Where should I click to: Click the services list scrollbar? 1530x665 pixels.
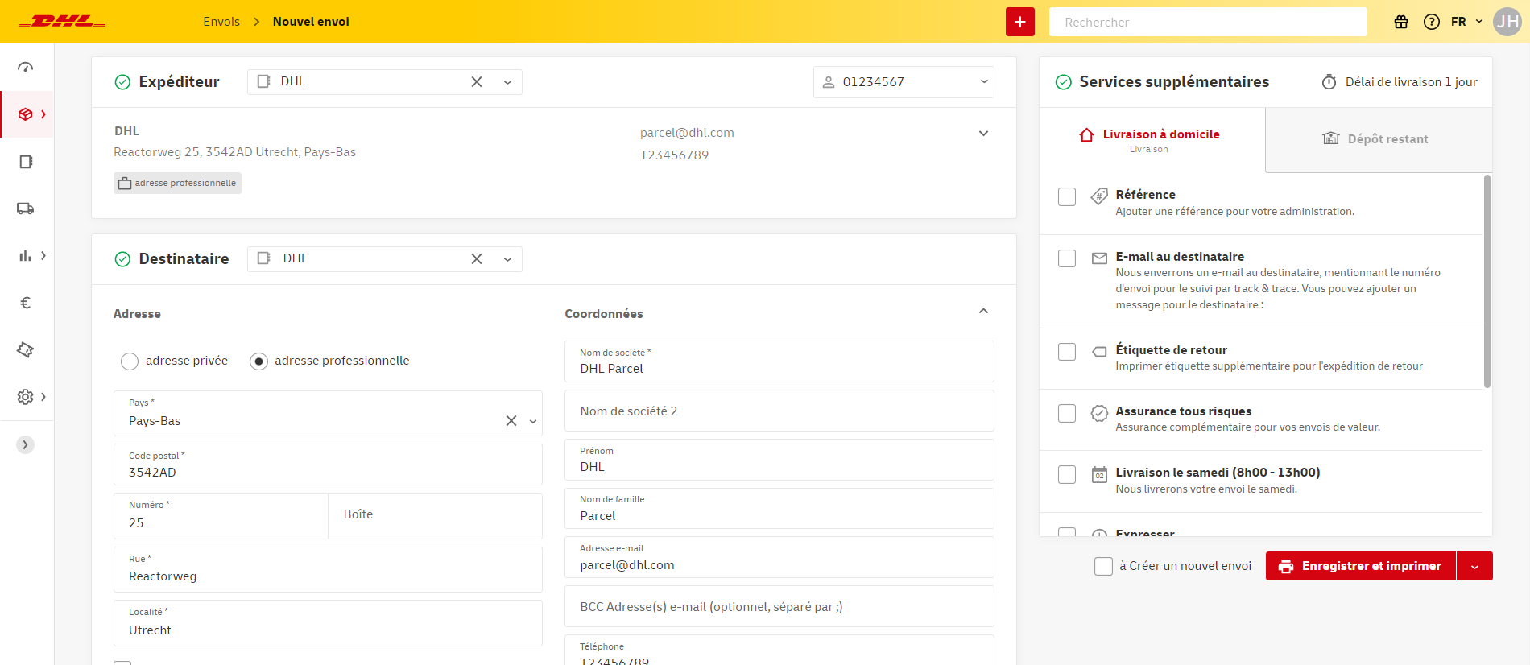pos(1487,282)
